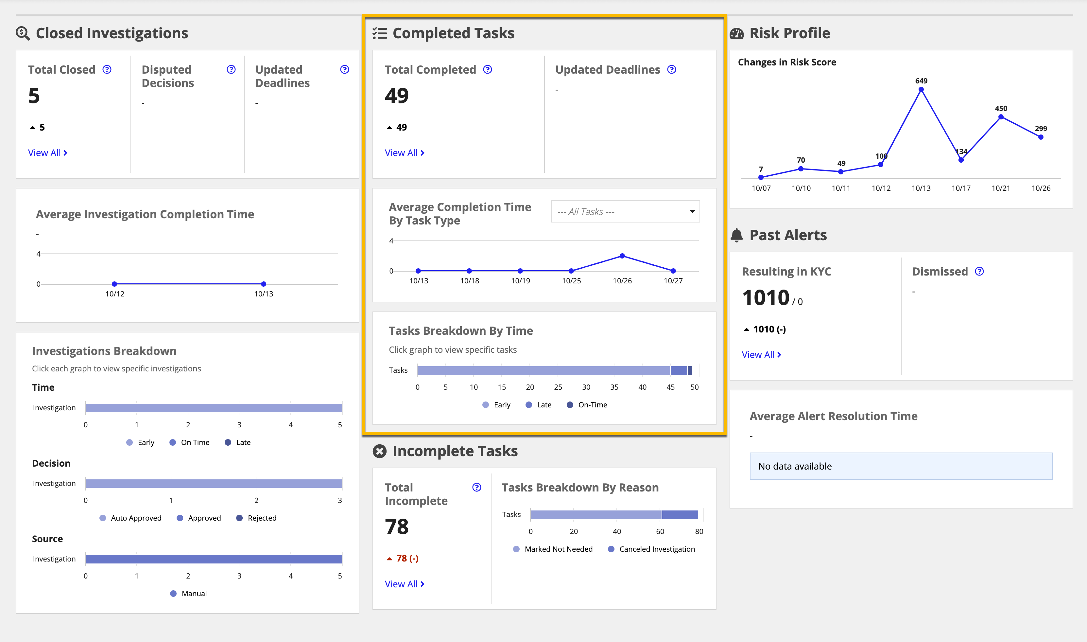Open Incomplete Tasks View All link
Screen dimensions: 1087x642
pos(405,584)
